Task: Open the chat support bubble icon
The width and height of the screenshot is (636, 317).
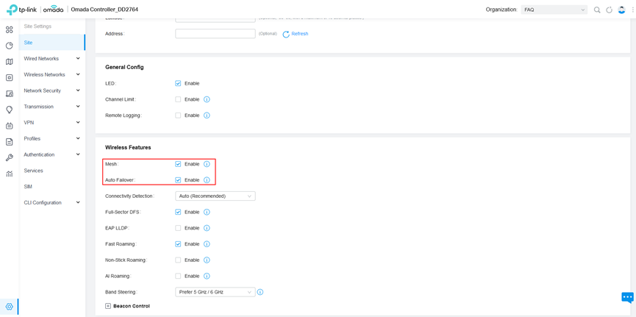Action: click(x=627, y=297)
